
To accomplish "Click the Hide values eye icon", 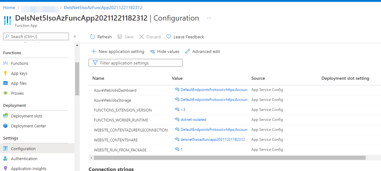I will [x=152, y=51].
